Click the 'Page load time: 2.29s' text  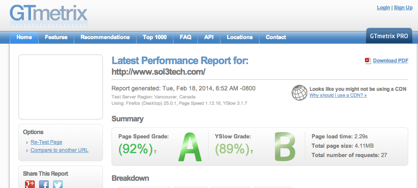340,137
